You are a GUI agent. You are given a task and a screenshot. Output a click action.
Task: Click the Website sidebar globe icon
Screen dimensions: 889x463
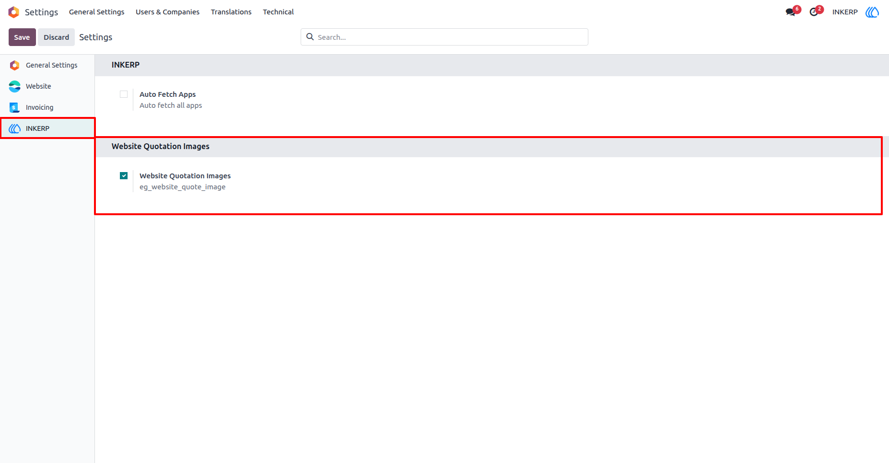(x=15, y=86)
